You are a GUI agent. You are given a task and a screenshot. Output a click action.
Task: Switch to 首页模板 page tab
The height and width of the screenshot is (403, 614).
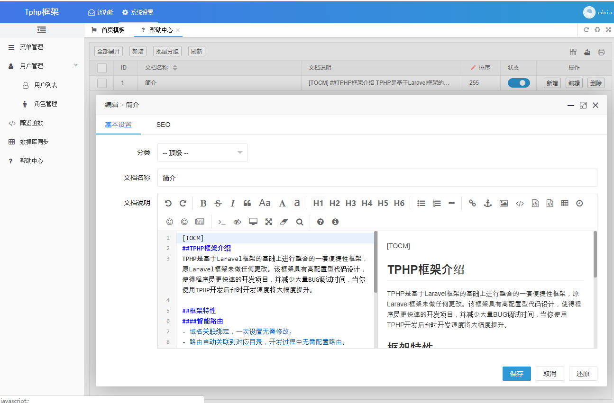click(x=109, y=30)
